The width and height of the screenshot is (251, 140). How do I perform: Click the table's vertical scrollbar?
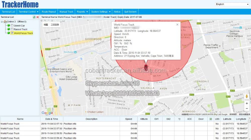coord(249,128)
